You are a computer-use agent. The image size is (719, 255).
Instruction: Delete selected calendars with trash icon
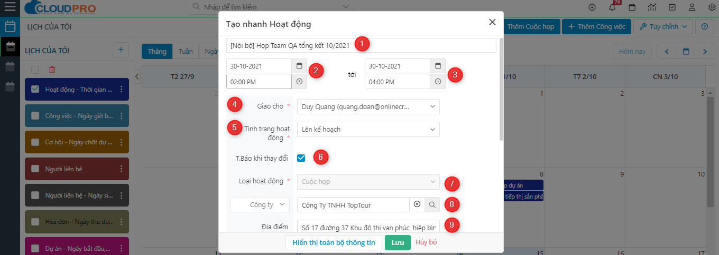(52, 70)
